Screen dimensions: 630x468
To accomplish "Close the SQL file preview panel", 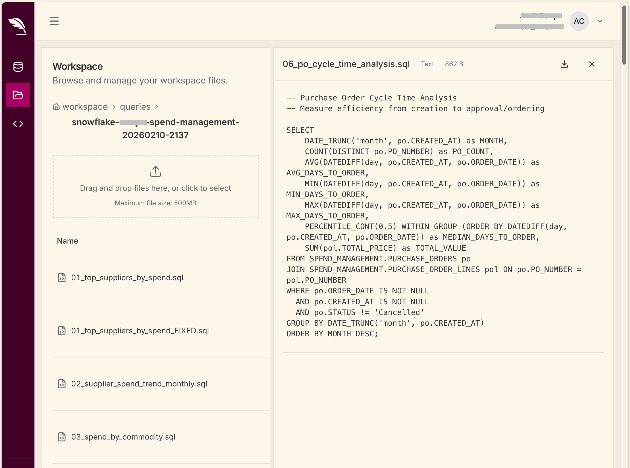I will [591, 64].
